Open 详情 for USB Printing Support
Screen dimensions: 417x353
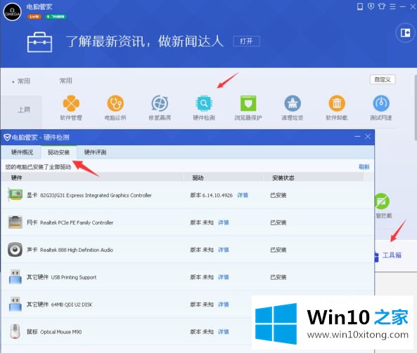pyautogui.click(x=224, y=277)
